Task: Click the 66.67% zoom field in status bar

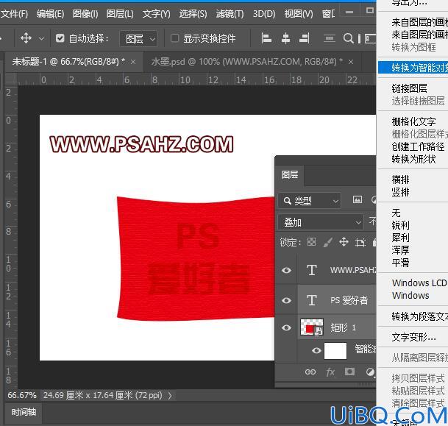Action: (22, 395)
